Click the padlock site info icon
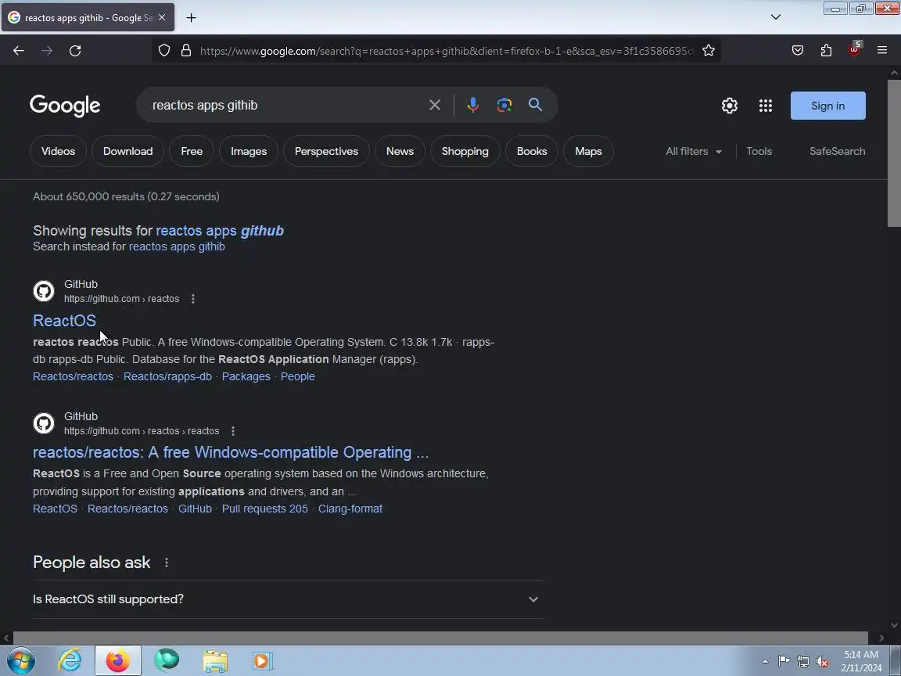Screen dimensions: 901x676 tap(185, 51)
